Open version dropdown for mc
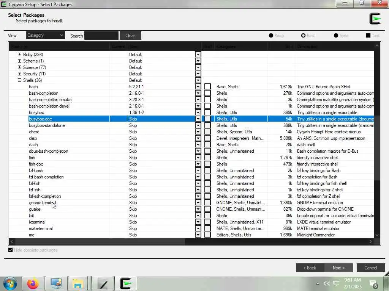The width and height of the screenshot is (389, 291). [198, 235]
